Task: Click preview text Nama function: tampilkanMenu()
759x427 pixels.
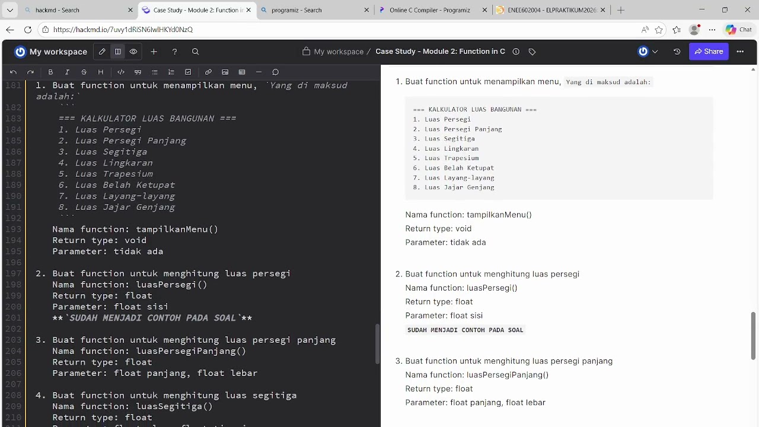Action: tap(468, 215)
